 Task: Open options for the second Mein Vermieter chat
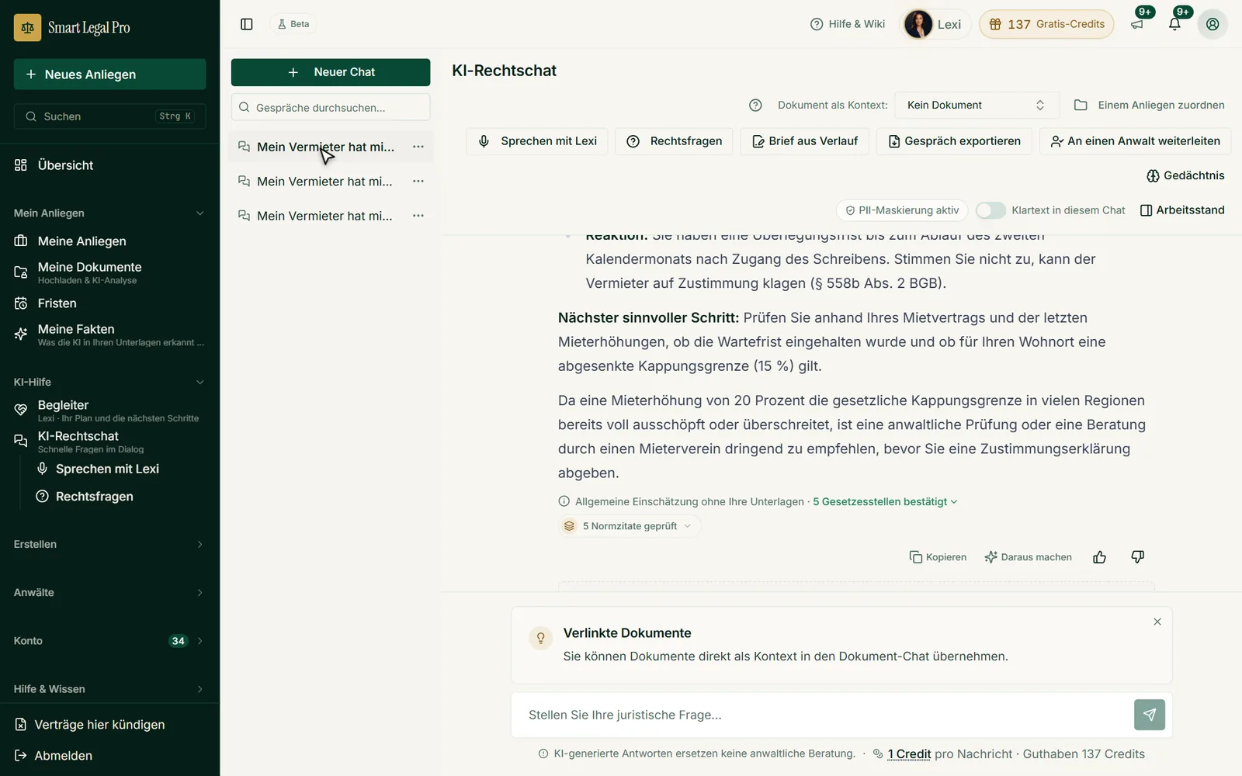[418, 181]
